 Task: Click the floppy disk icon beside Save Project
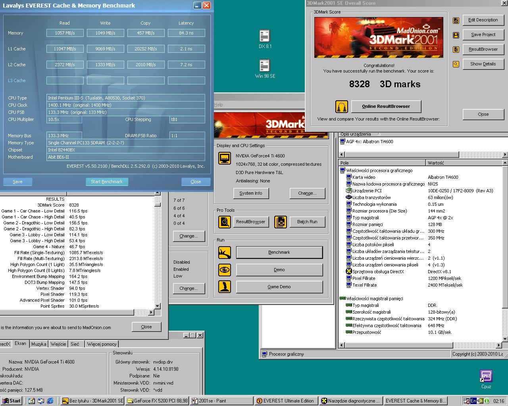click(456, 35)
